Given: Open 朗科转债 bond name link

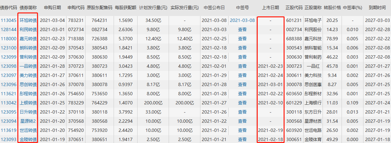Looking at the screenshot, I should click(x=28, y=48).
